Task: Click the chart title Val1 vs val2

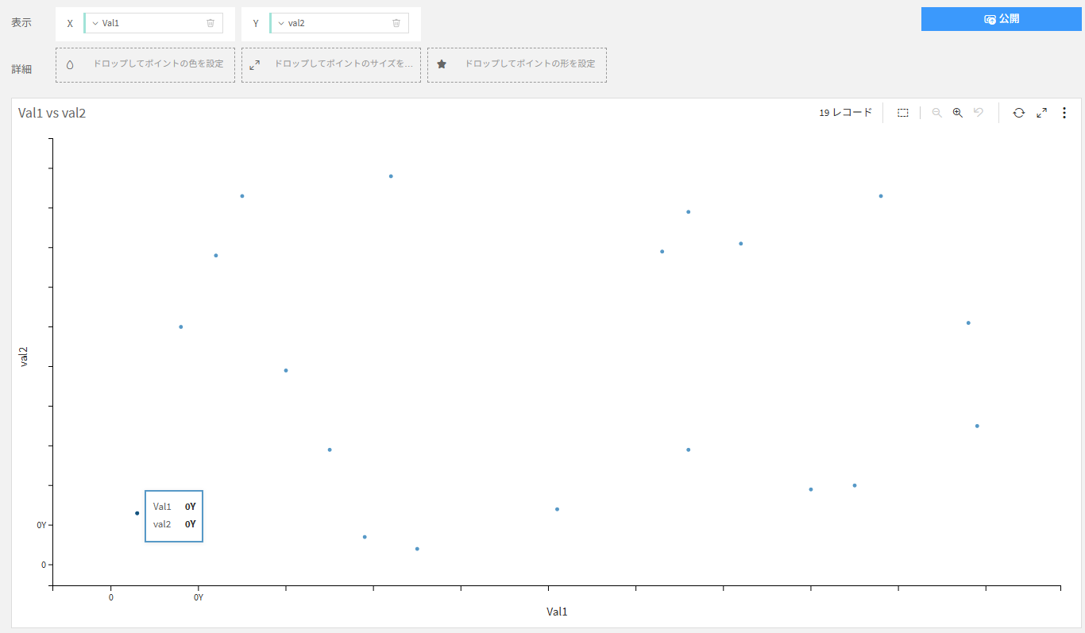Action: click(52, 113)
